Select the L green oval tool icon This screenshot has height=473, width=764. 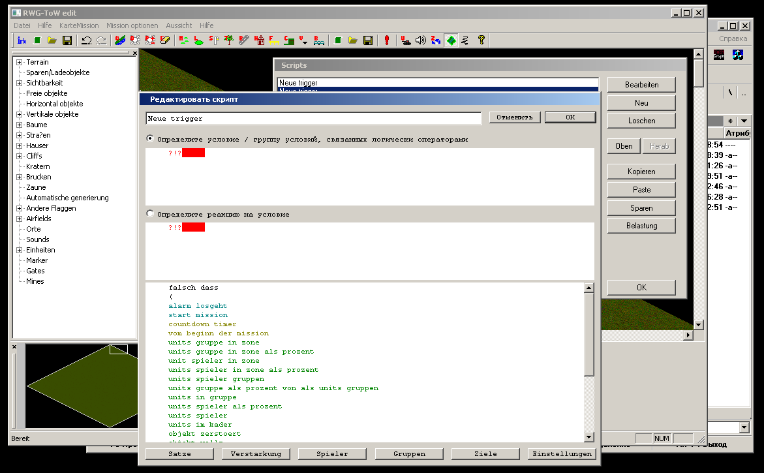[x=198, y=40]
